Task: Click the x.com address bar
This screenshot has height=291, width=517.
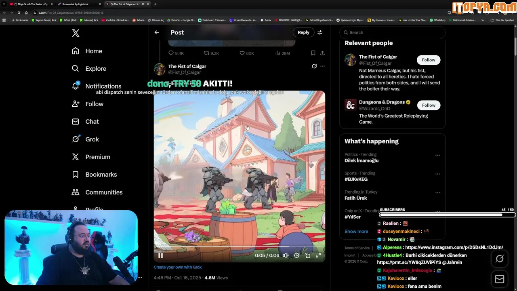Action: pyautogui.click(x=238, y=13)
